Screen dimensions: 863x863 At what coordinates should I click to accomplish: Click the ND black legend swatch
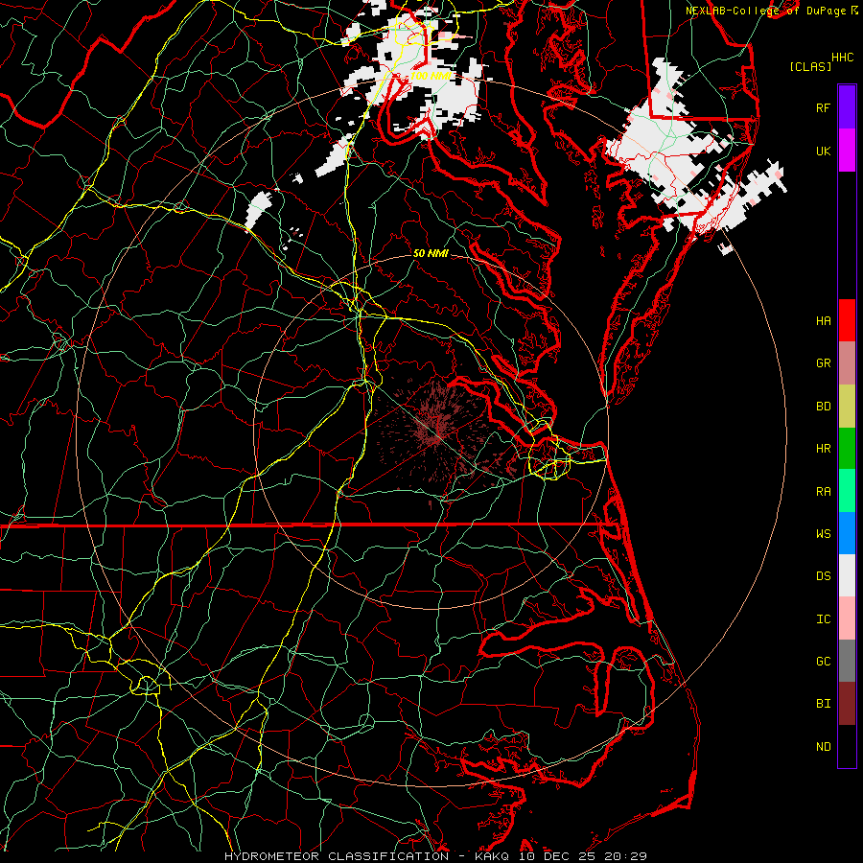(x=847, y=746)
